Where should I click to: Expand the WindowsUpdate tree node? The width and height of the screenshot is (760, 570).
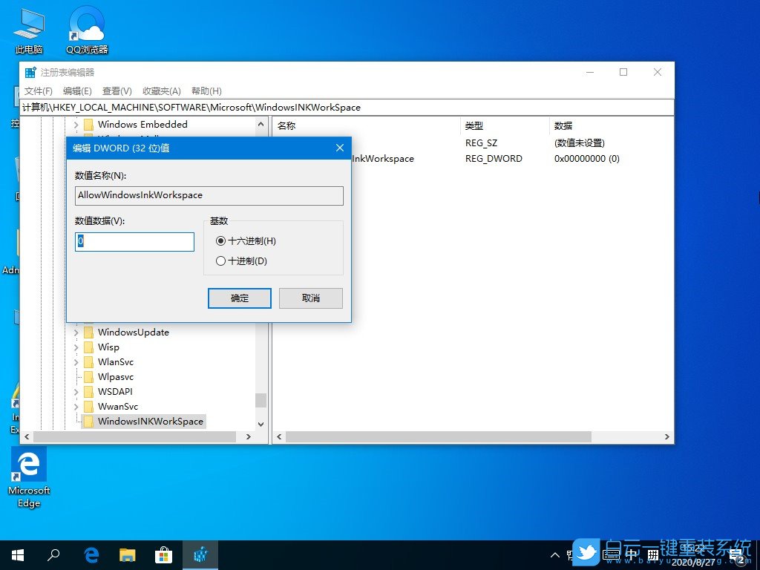pyautogui.click(x=77, y=332)
